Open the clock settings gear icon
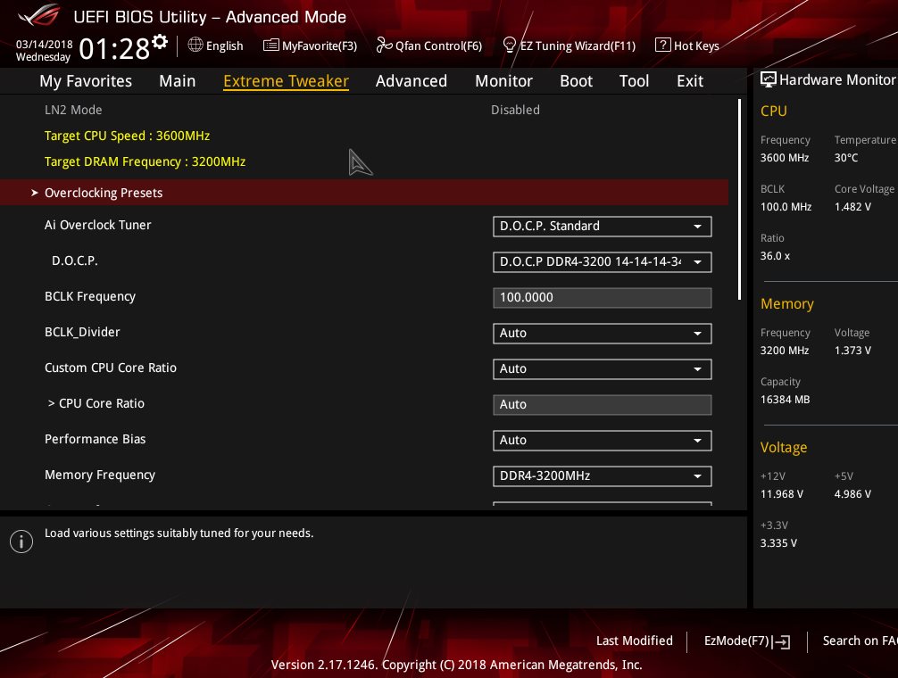The height and width of the screenshot is (678, 898). coord(160,41)
